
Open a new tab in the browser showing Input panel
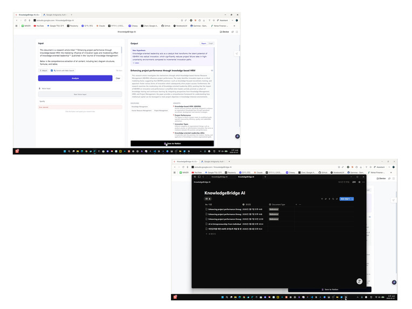(72, 15)
